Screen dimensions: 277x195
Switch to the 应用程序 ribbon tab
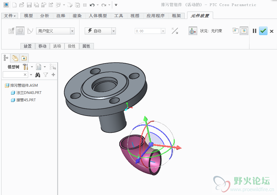(x=155, y=16)
